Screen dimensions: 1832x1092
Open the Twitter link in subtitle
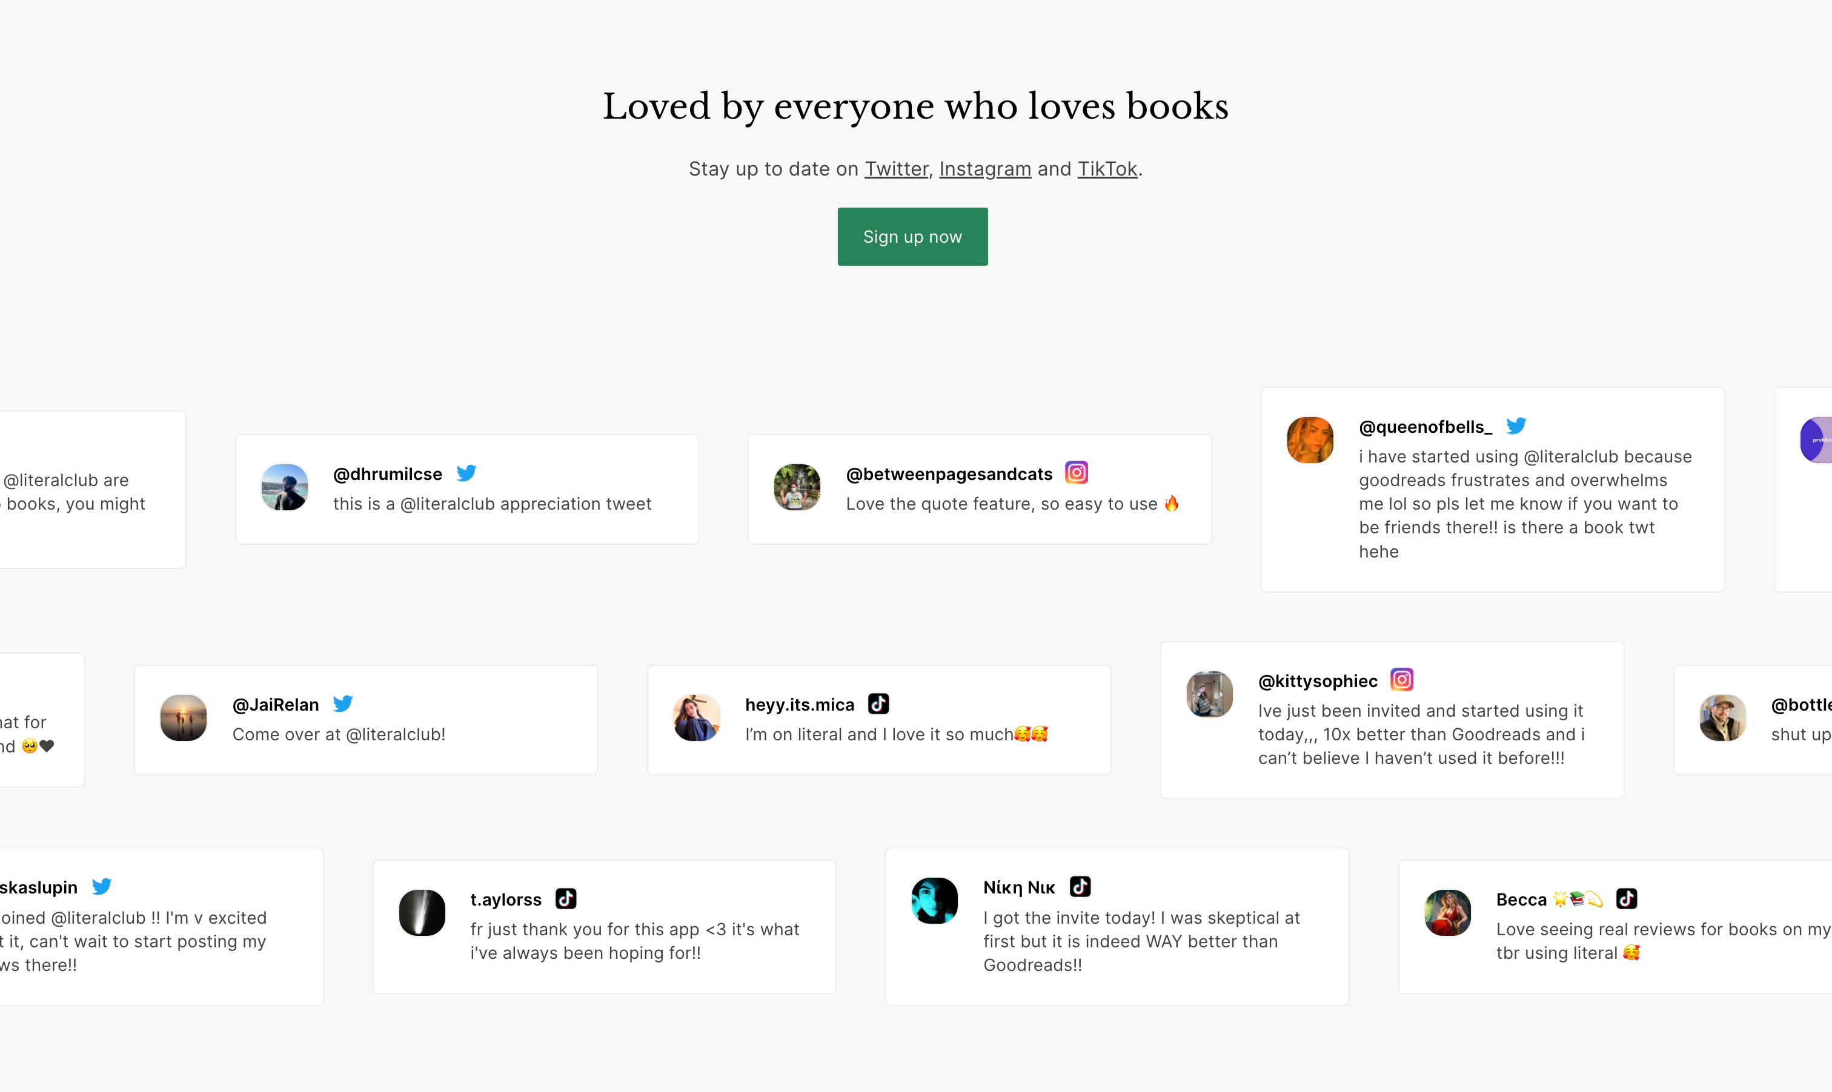pyautogui.click(x=896, y=169)
